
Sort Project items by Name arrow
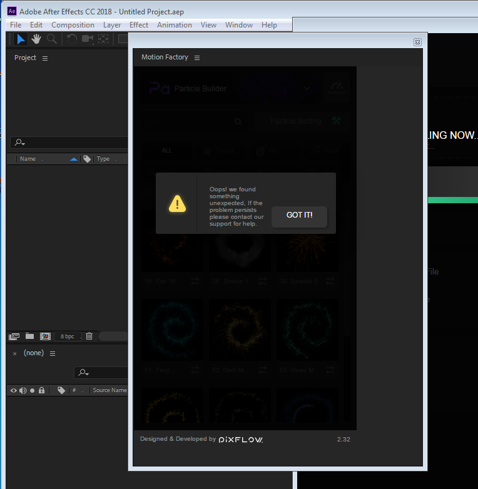(74, 159)
